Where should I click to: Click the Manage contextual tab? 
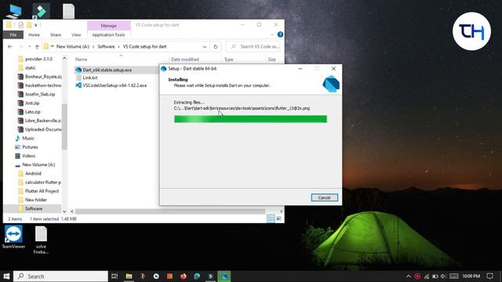108,26
